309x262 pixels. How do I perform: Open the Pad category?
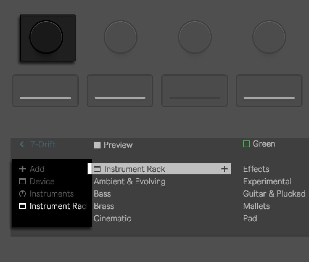click(x=250, y=218)
